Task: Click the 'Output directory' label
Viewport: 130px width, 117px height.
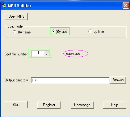Action: [x=16, y=80]
